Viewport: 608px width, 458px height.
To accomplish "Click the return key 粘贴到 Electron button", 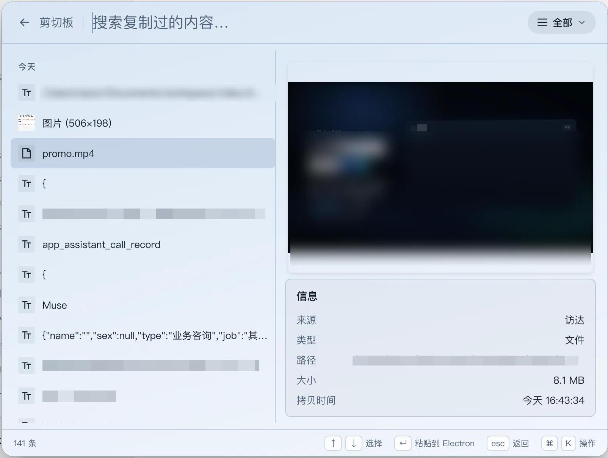I will click(x=403, y=443).
